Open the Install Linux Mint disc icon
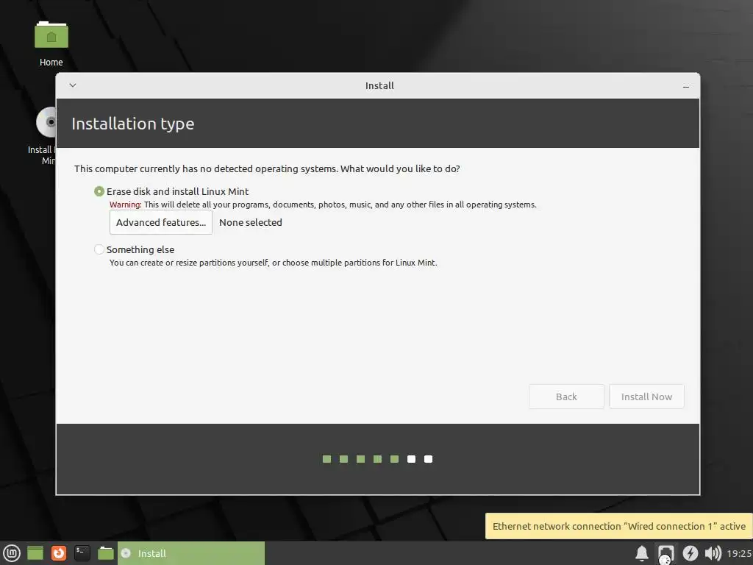Screen dimensions: 753x565 click(x=46, y=122)
